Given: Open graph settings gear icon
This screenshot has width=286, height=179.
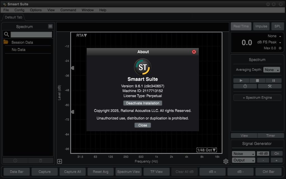Looking at the screenshot, I should pyautogui.click(x=226, y=161).
